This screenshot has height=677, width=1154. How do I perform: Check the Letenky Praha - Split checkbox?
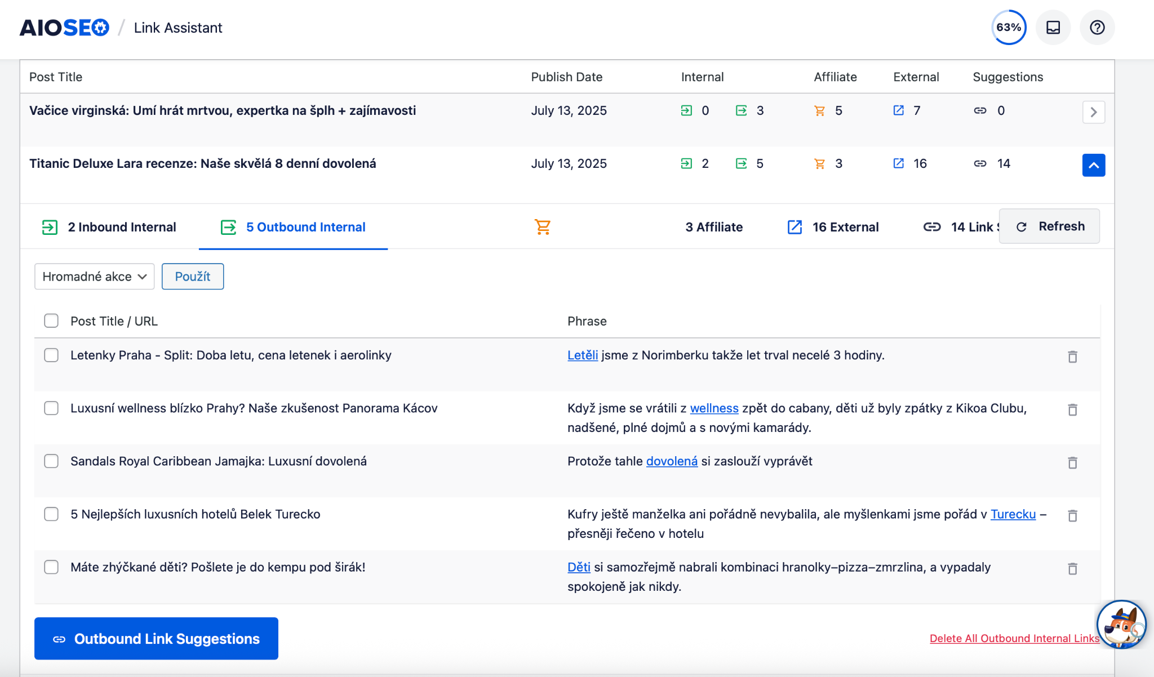51,355
